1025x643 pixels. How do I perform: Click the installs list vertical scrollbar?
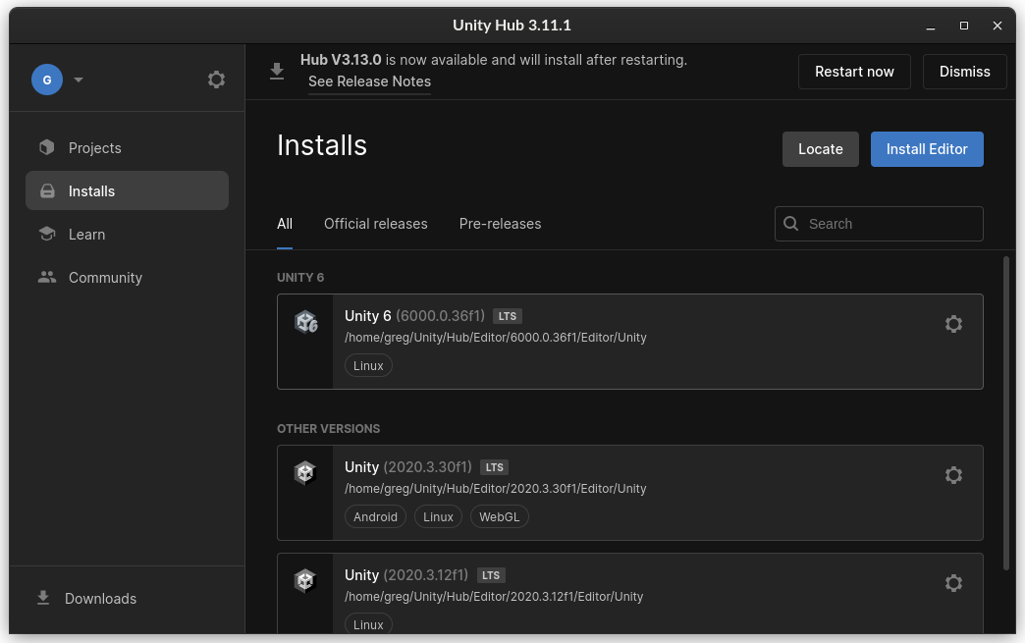click(x=1005, y=412)
